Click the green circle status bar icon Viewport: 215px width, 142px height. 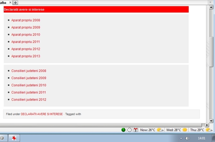pyautogui.click(x=123, y=130)
